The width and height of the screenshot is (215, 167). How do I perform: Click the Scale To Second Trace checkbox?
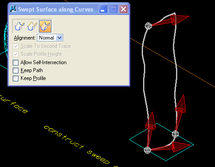[15, 47]
